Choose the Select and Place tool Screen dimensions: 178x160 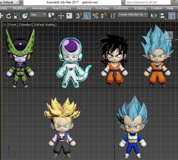(x=25, y=16)
